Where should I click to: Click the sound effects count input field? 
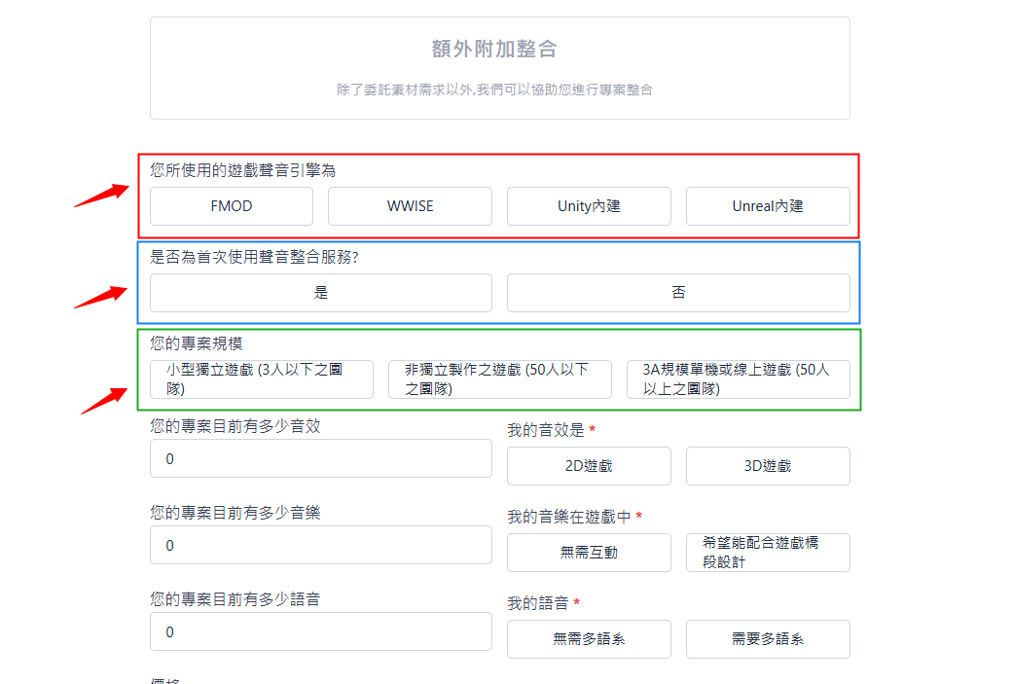[321, 458]
